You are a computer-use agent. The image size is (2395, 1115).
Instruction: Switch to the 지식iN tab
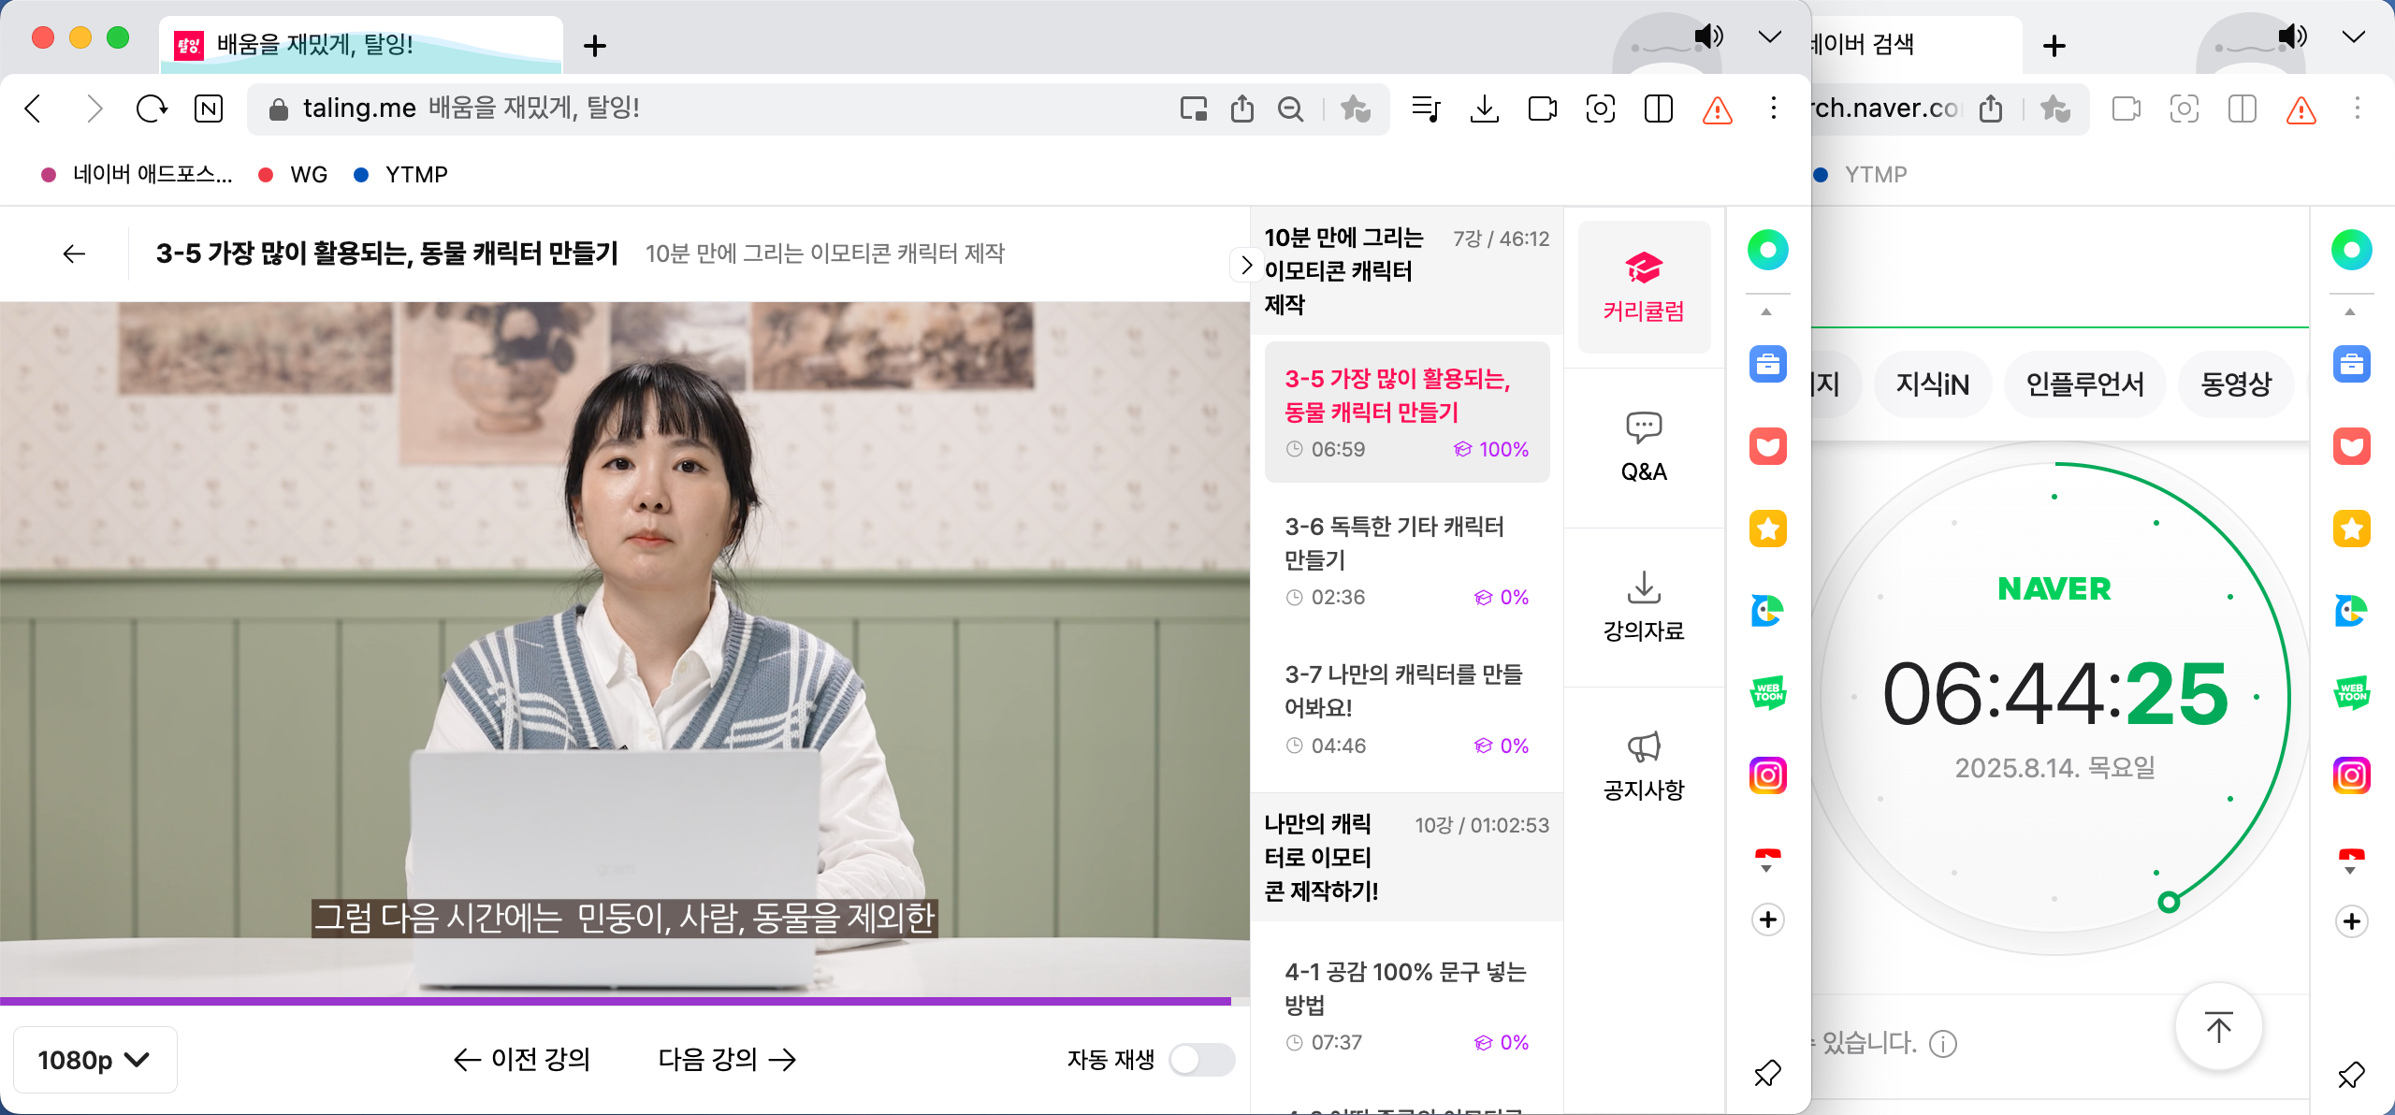1932,384
